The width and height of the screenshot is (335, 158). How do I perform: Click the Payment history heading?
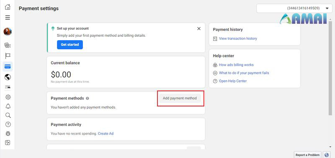228,30
